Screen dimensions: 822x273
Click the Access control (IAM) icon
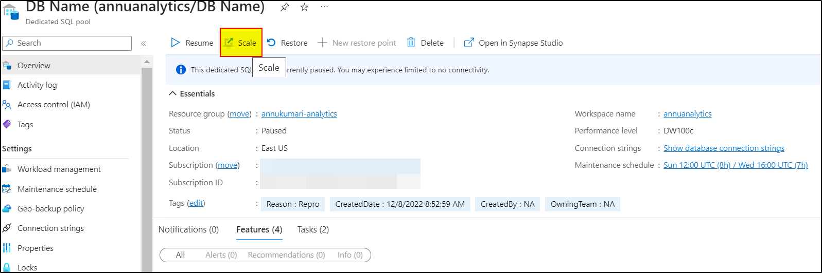7,105
